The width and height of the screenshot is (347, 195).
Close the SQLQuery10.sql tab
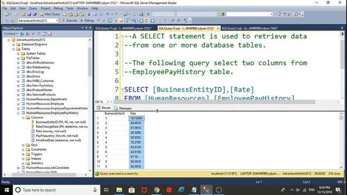(x=218, y=28)
